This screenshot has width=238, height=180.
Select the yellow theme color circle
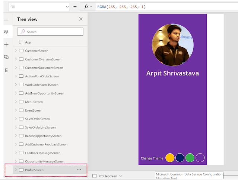[170, 158]
